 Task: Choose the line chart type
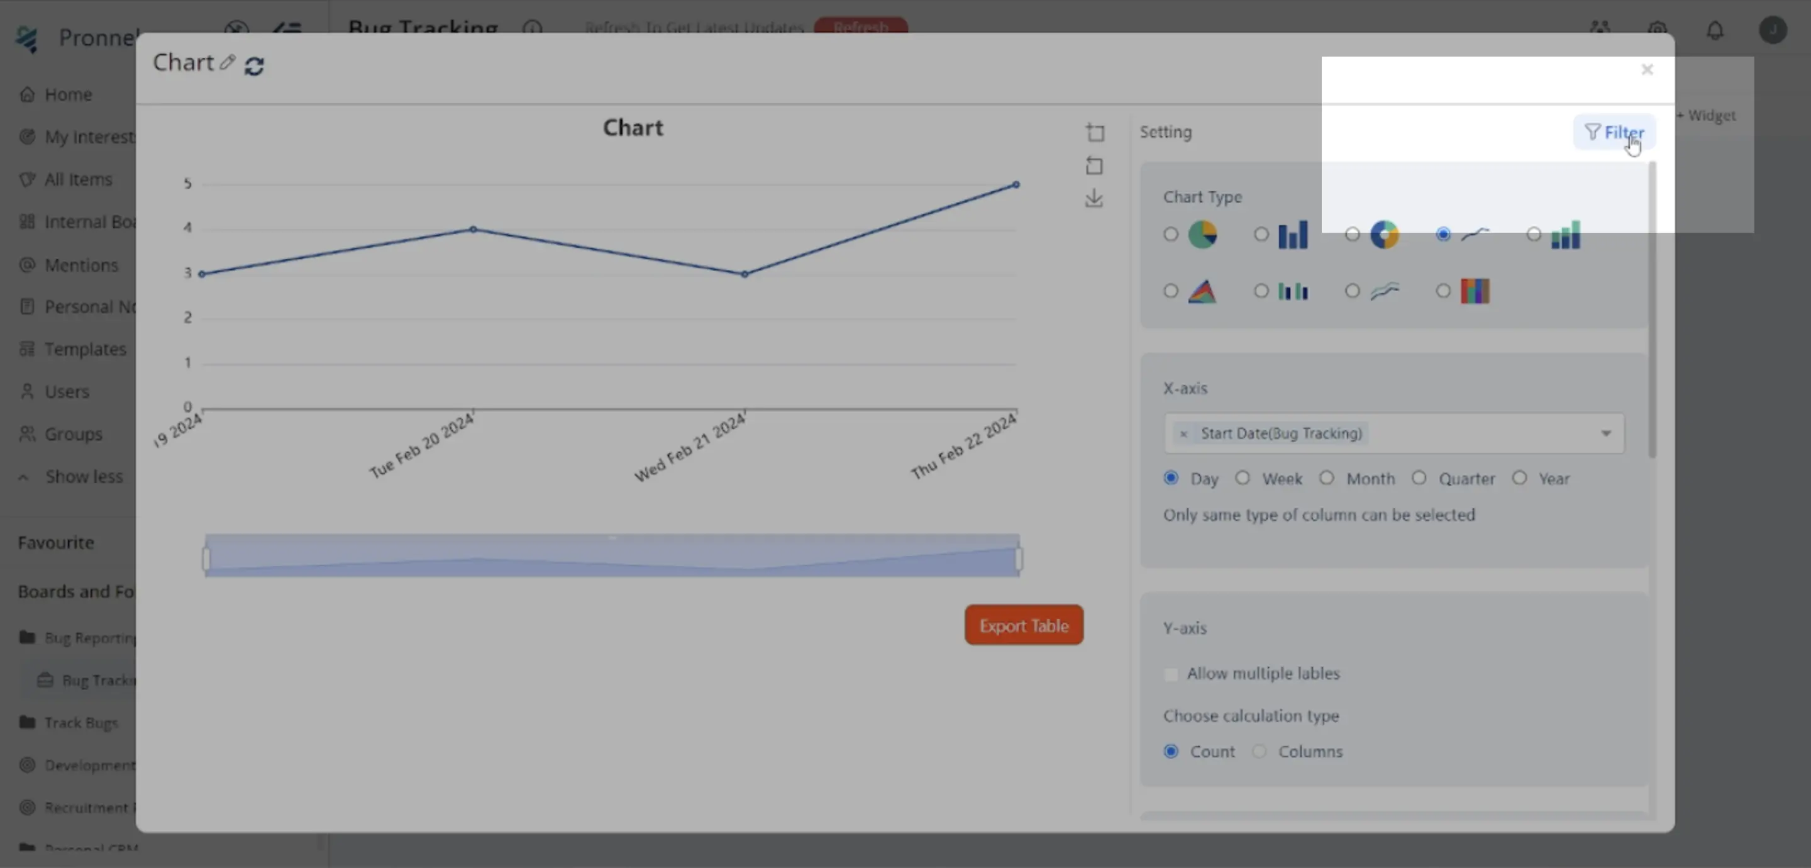point(1443,234)
